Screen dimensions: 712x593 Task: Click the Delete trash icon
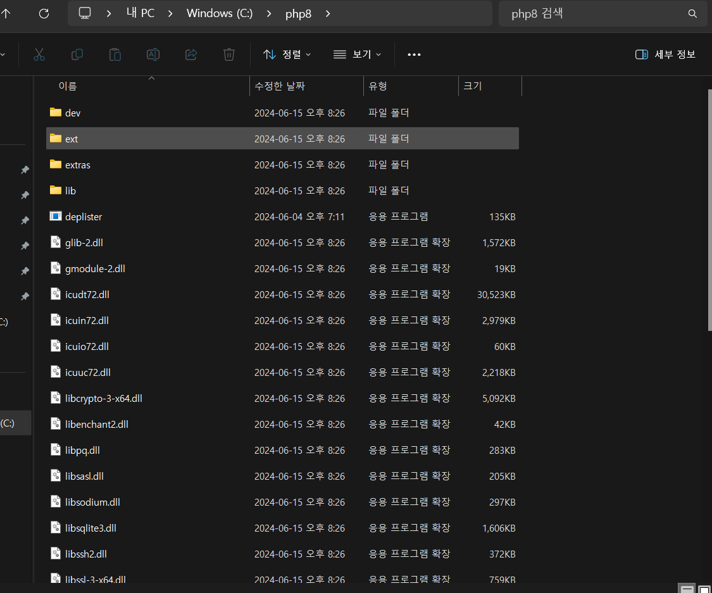(x=229, y=54)
